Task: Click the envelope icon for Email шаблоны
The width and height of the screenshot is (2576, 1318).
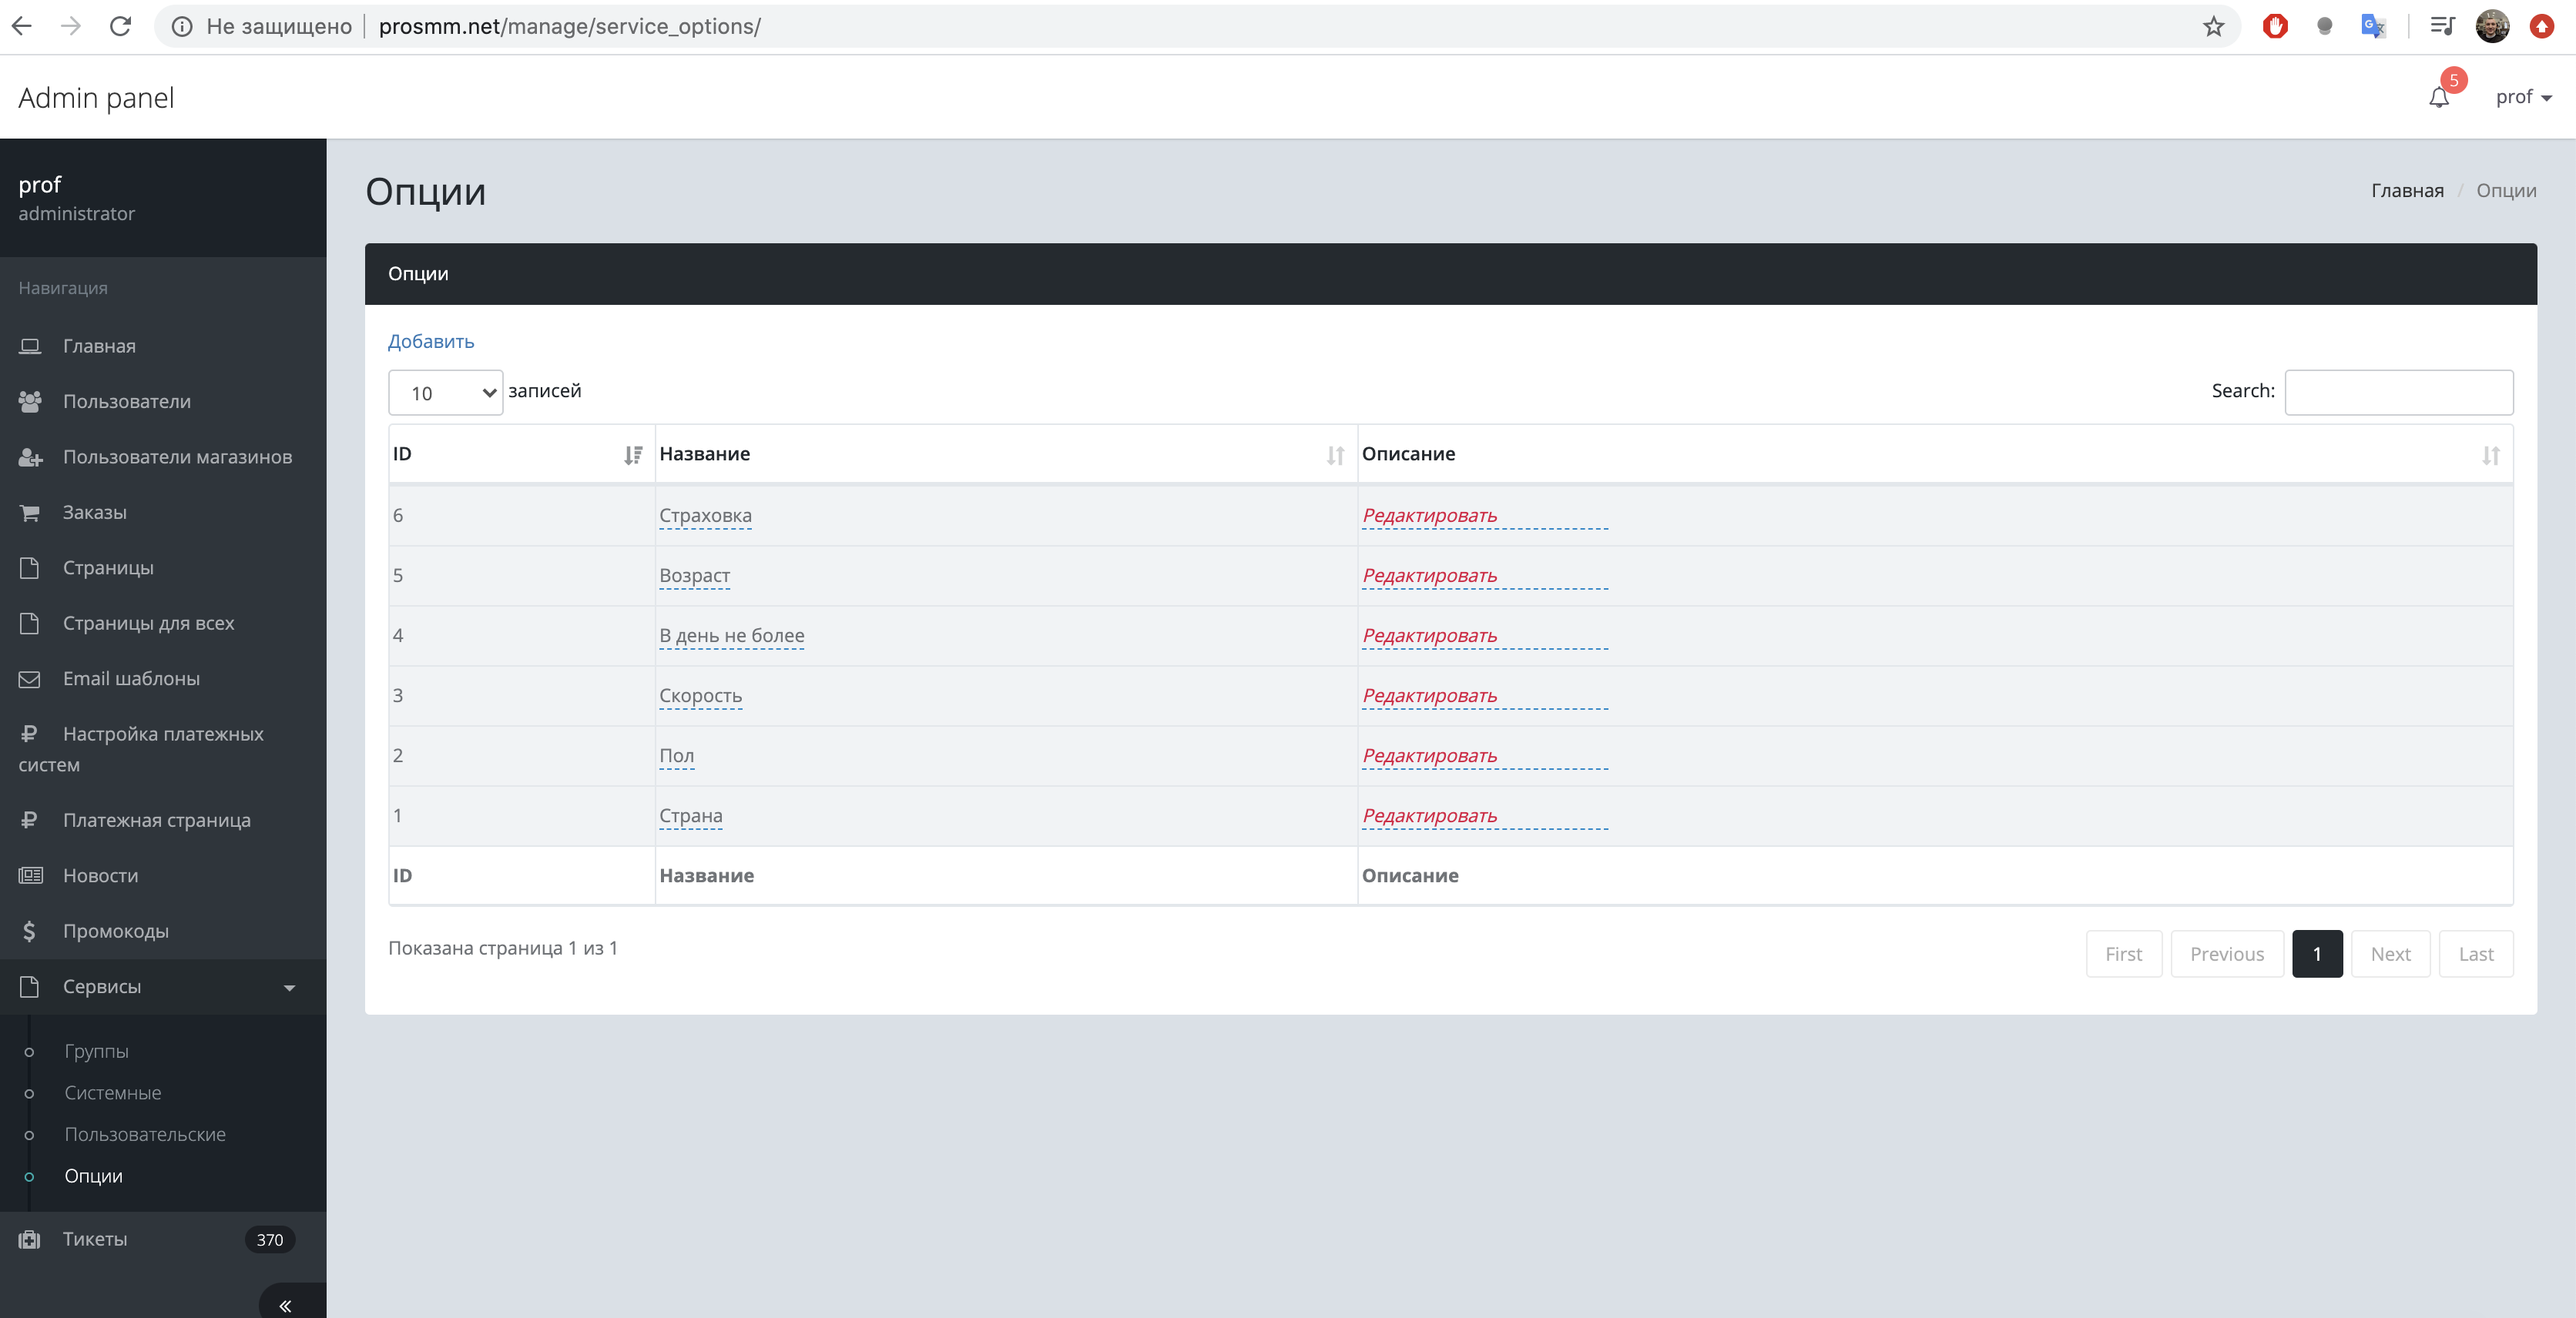Action: [x=30, y=678]
